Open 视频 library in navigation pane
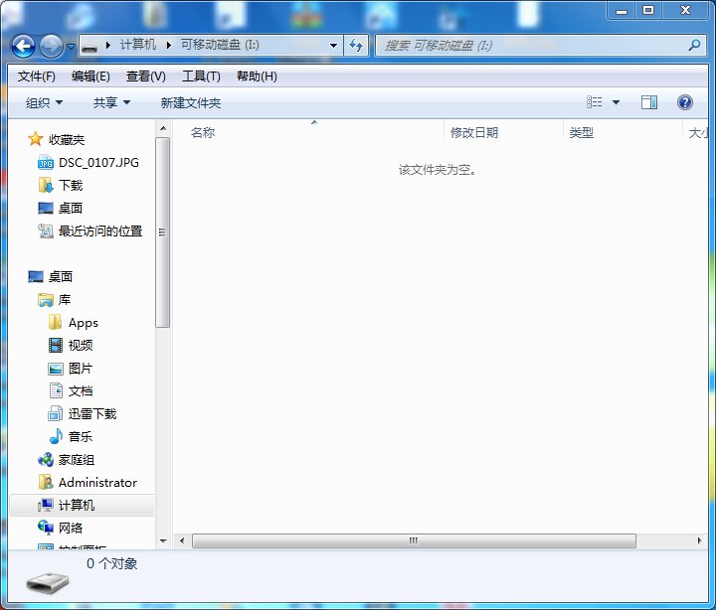Image resolution: width=716 pixels, height=610 pixels. point(81,345)
